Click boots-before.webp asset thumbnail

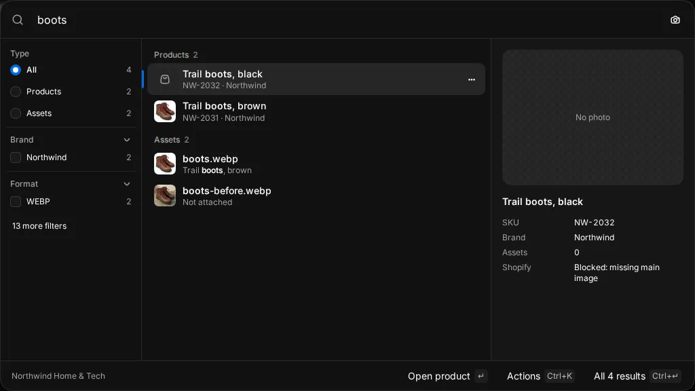pos(165,195)
